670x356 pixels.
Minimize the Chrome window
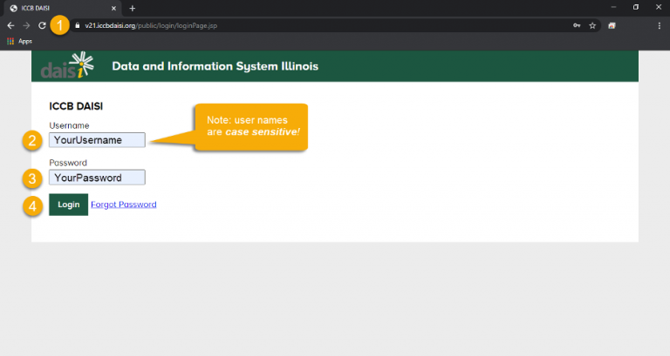pyautogui.click(x=612, y=7)
